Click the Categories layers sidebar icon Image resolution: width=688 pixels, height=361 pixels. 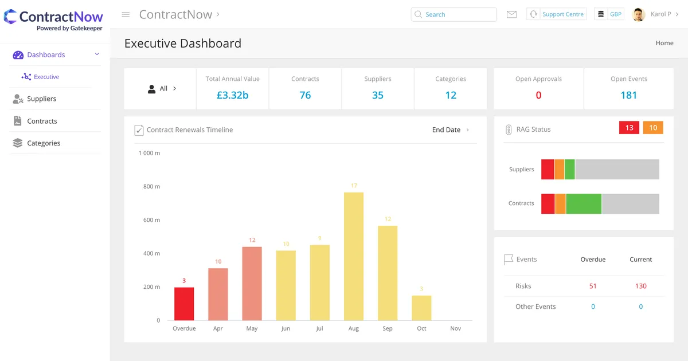(17, 143)
